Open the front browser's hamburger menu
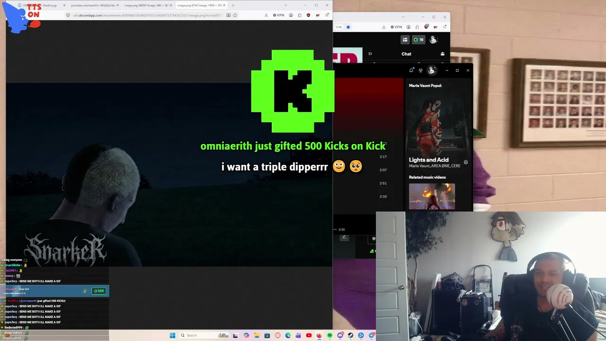 327,15
